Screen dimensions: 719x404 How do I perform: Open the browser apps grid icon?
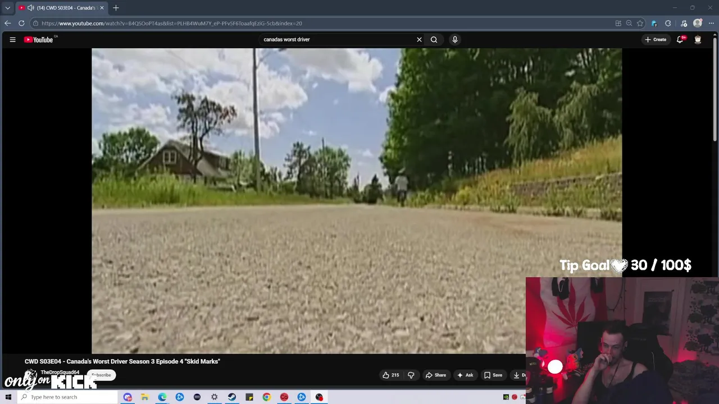pyautogui.click(x=618, y=23)
